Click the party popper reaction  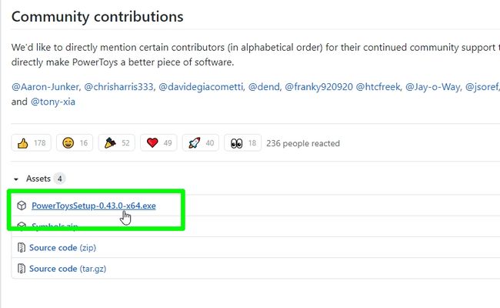tap(118, 143)
